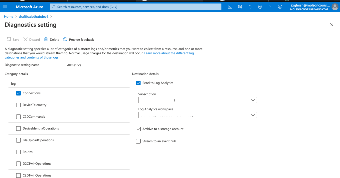Close the Diagnostics setting blade
340x178 pixels.
tap(332, 25)
